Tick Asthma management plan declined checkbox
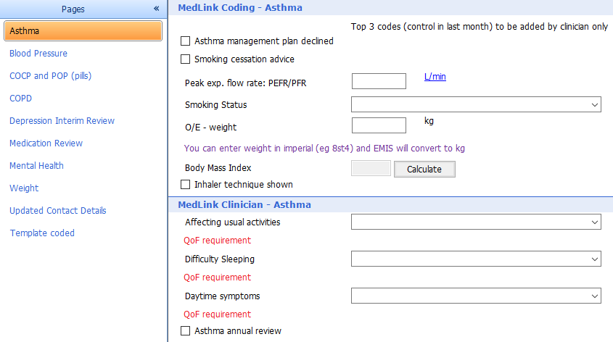613x342 pixels. coord(185,41)
